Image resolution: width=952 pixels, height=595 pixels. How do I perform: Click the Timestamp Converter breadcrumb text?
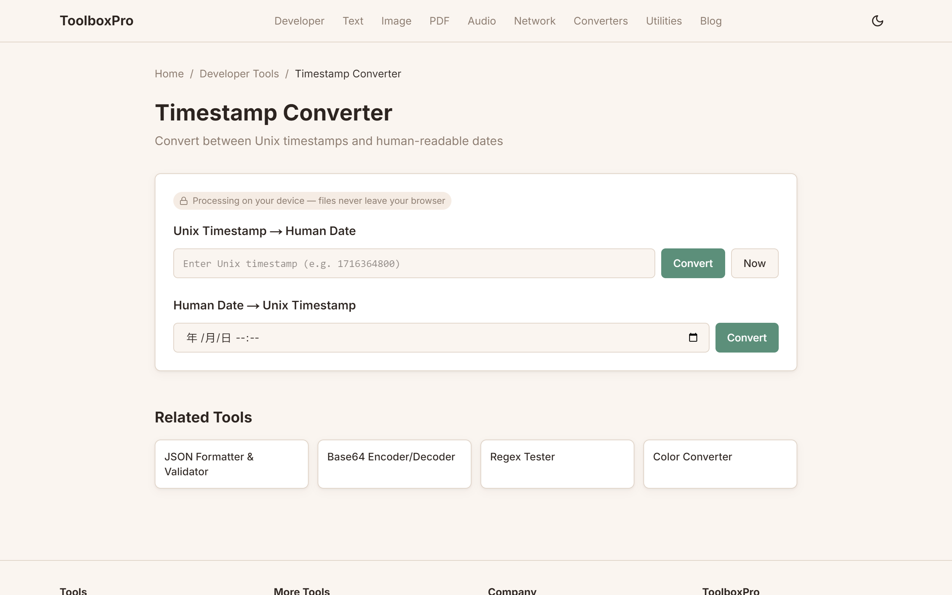click(x=348, y=74)
